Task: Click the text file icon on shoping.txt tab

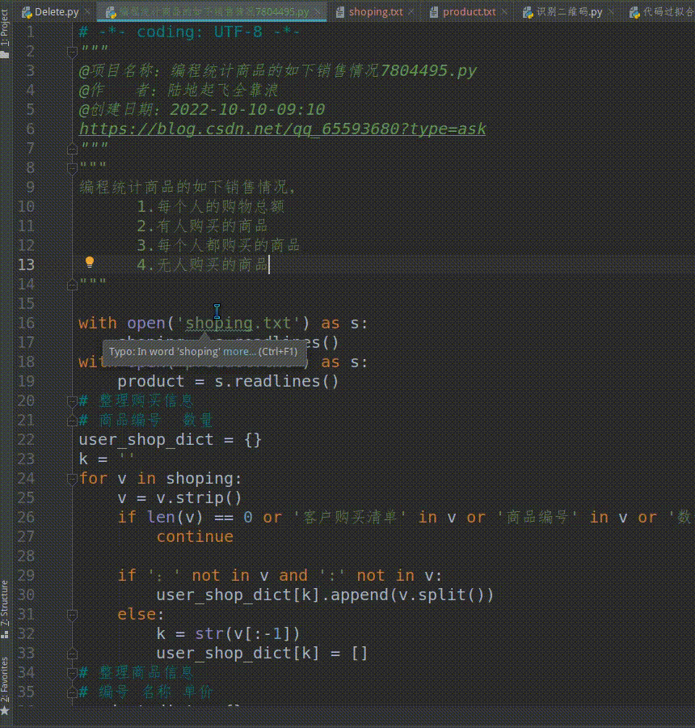Action: pyautogui.click(x=340, y=12)
